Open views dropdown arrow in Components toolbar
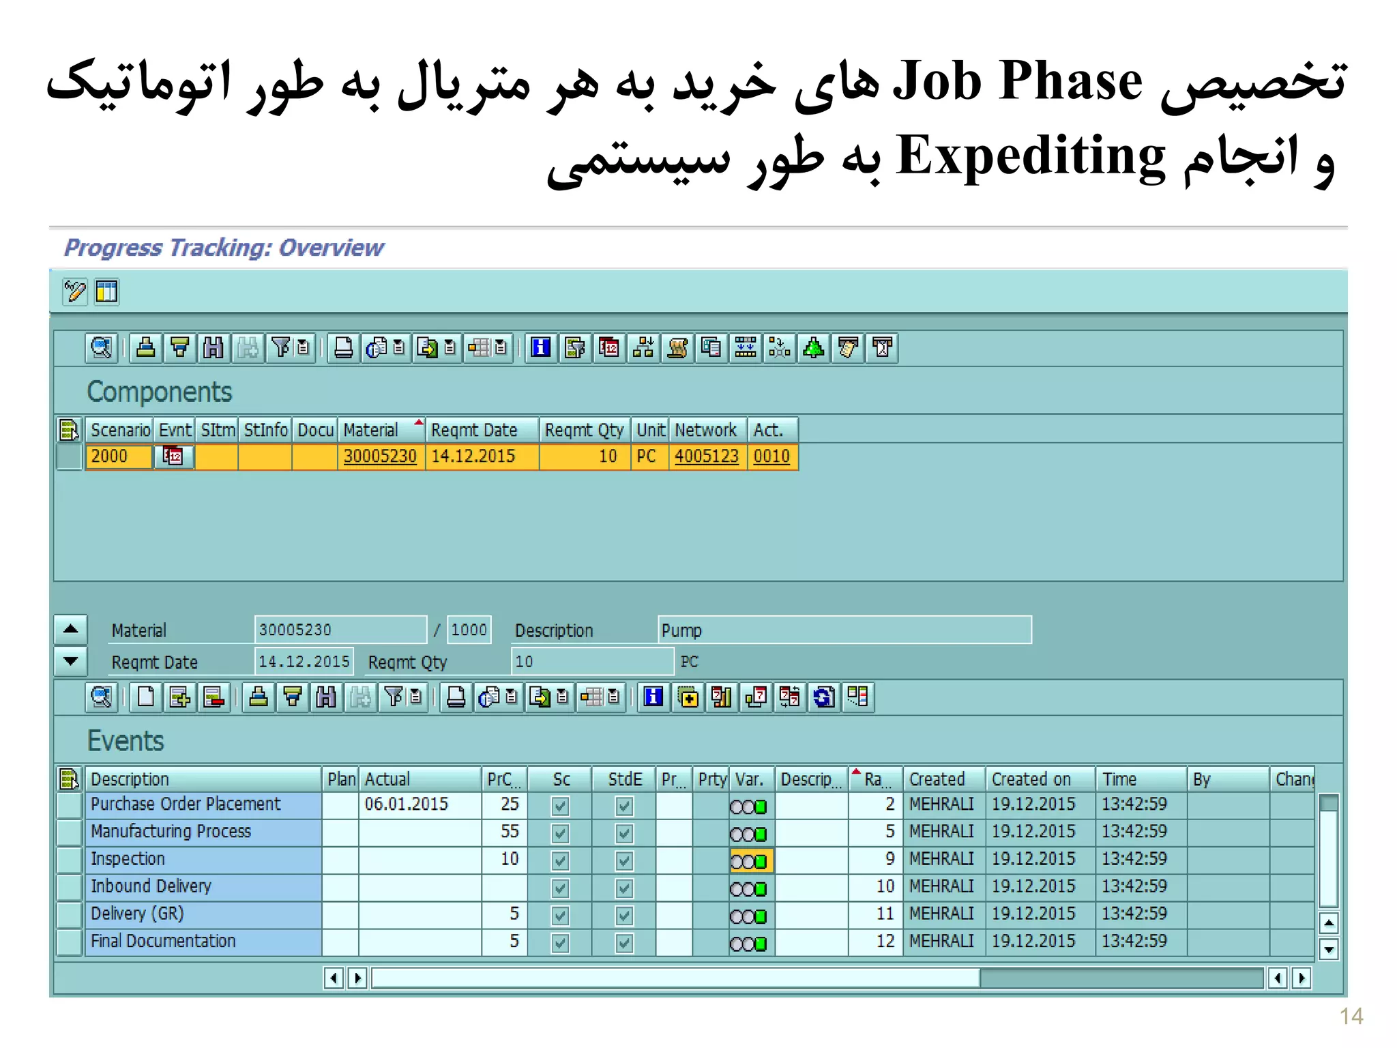 399,348
